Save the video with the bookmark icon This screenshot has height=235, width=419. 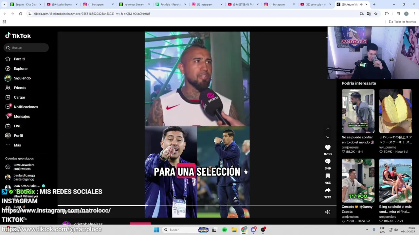click(328, 176)
